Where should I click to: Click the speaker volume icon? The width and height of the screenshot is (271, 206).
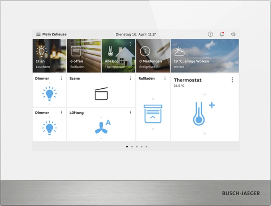pos(233,34)
